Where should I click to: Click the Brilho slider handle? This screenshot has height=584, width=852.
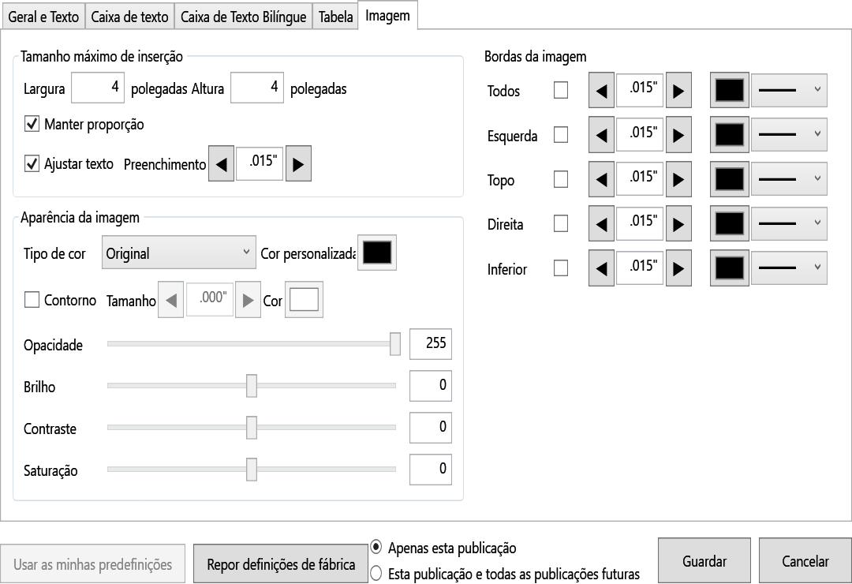click(x=252, y=386)
